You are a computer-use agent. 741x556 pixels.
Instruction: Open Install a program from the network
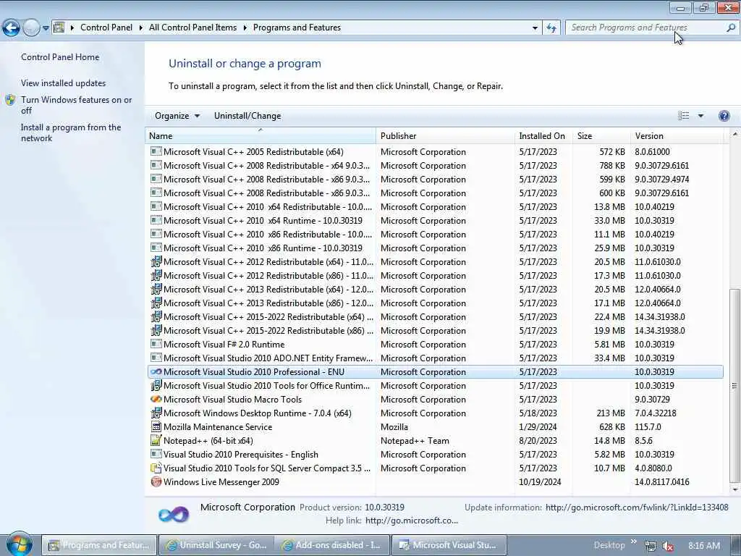coord(71,133)
